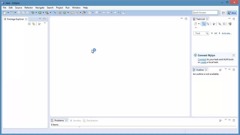240x135 pixels.
Task: Open the Project menu
Action: [x=59, y=7]
